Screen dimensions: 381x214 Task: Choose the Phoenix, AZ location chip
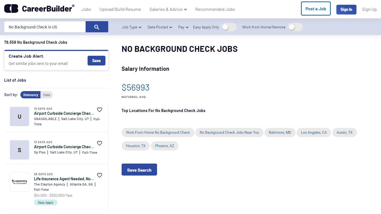[x=165, y=146]
